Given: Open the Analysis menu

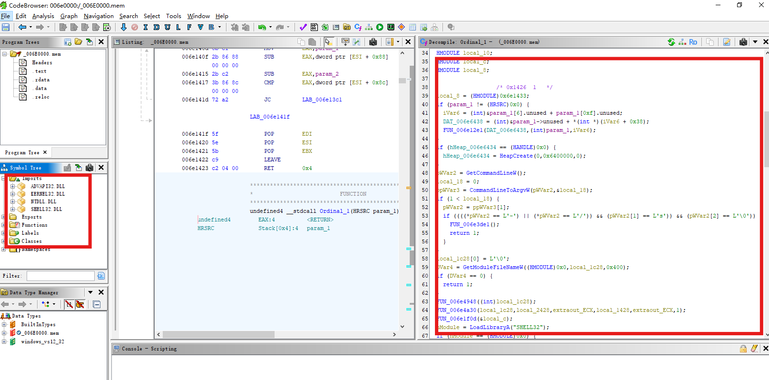Looking at the screenshot, I should pyautogui.click(x=43, y=16).
